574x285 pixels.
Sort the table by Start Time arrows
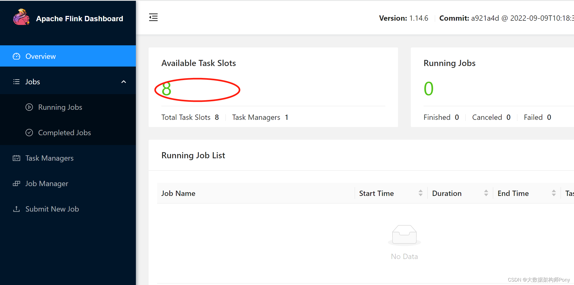421,193
